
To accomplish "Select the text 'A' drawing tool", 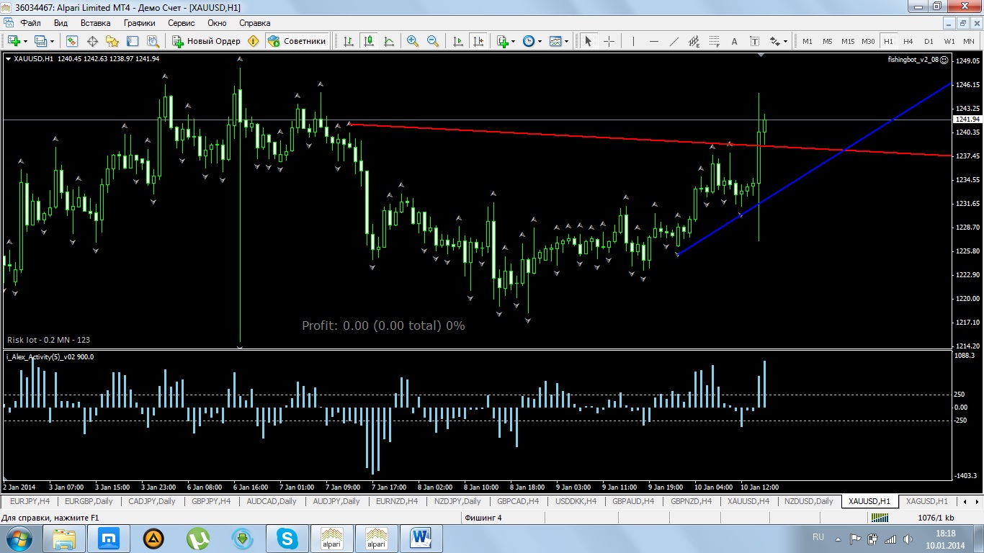I will tap(734, 41).
